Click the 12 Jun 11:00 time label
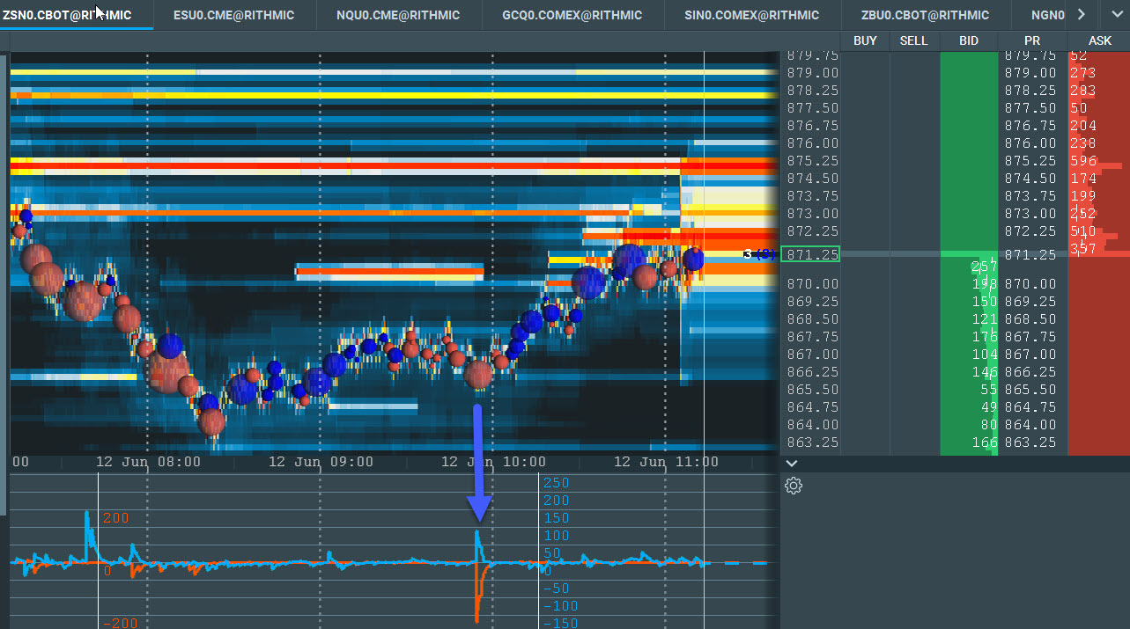The width and height of the screenshot is (1130, 629). point(666,462)
